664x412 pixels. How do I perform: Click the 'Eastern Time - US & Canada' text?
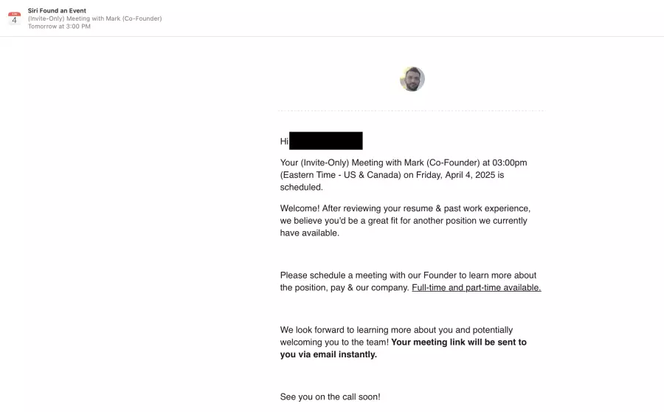[340, 175]
